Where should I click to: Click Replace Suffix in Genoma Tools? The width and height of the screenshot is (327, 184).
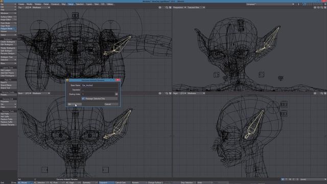pyautogui.click(x=8, y=122)
